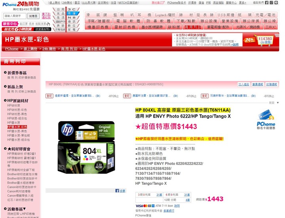Open the 手寫/繪圖板 subcategory
This screenshot has width=285, height=218.
pyautogui.click(x=99, y=21)
